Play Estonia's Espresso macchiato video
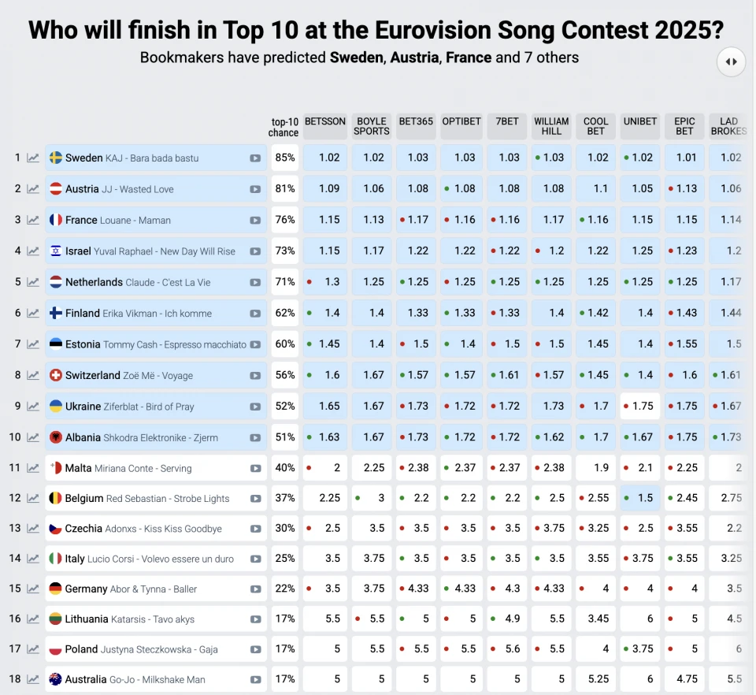 (255, 344)
